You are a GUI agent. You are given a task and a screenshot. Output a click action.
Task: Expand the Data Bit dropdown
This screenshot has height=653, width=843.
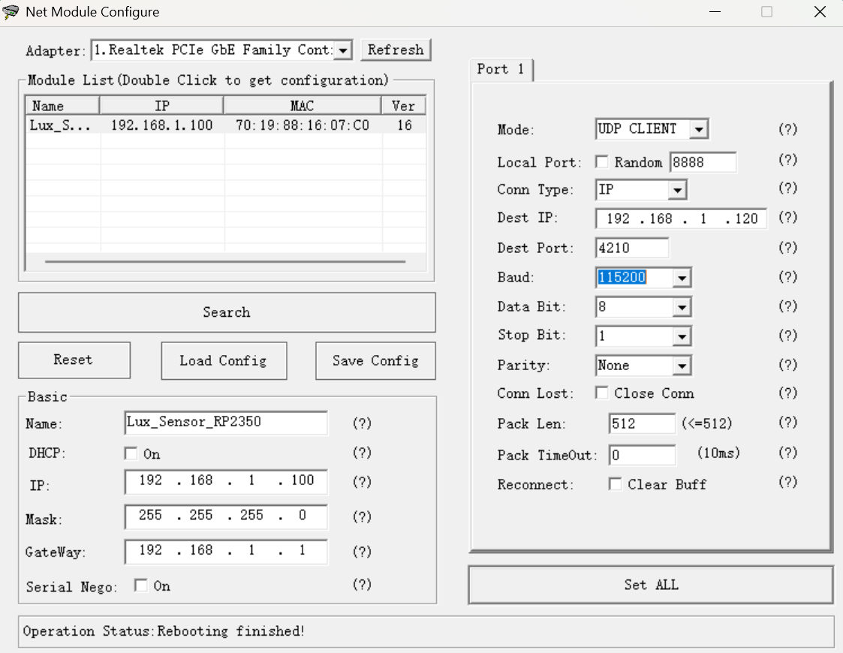682,308
